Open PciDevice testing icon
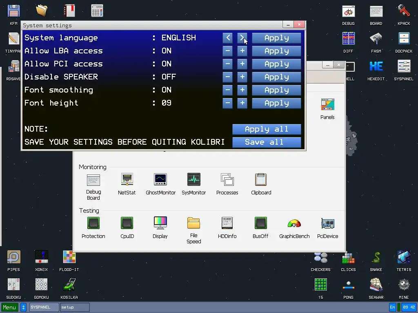The image size is (418, 313). click(x=328, y=224)
